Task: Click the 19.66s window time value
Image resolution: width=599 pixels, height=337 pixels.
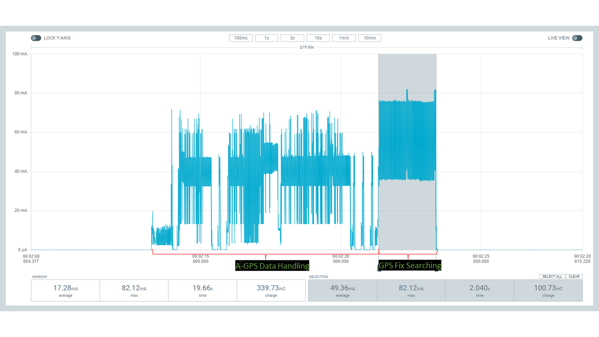Action: click(x=203, y=288)
